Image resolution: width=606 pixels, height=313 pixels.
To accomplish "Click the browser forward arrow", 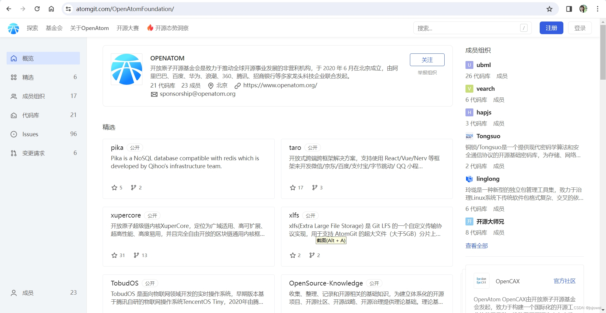I will [23, 9].
